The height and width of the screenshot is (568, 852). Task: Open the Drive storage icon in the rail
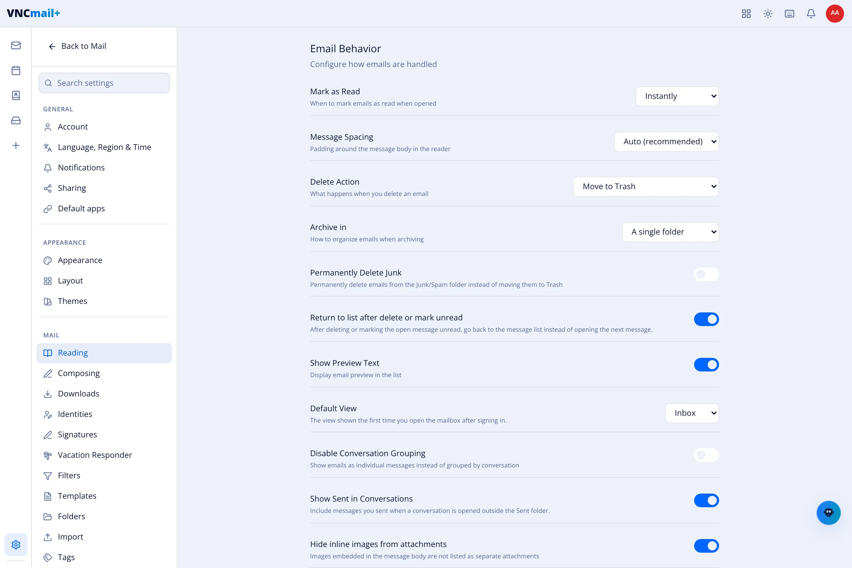[16, 120]
